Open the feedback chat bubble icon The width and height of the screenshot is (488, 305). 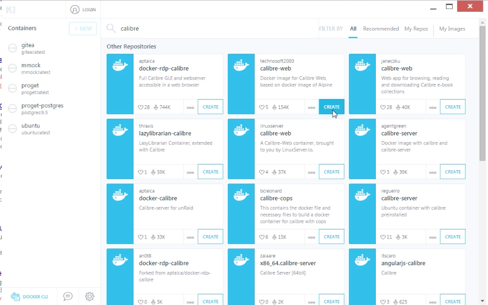point(68,296)
